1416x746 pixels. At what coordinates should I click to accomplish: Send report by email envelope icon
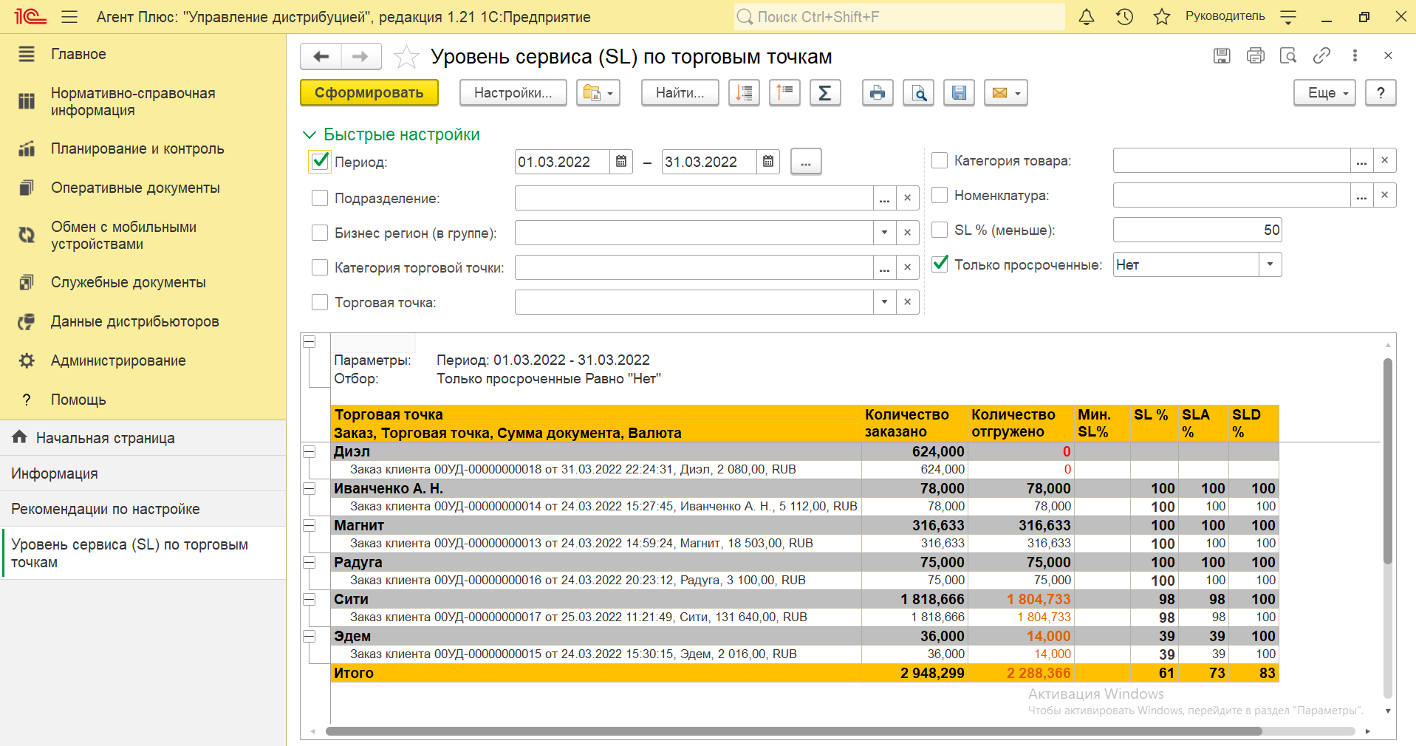tap(1006, 93)
